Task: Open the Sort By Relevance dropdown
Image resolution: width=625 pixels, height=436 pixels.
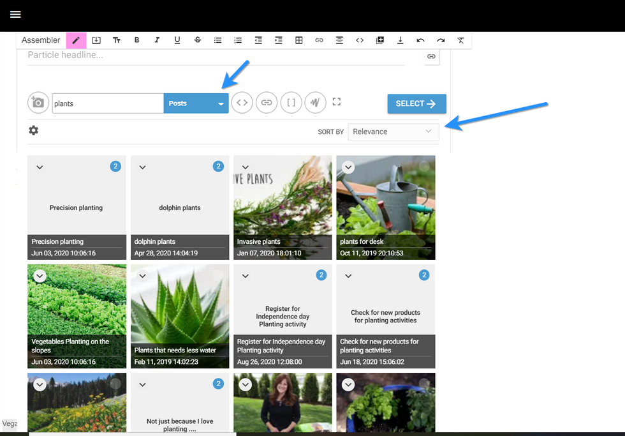Action: click(393, 132)
